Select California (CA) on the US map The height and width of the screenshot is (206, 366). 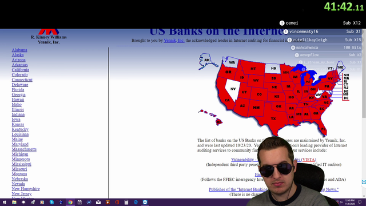tap(227, 100)
